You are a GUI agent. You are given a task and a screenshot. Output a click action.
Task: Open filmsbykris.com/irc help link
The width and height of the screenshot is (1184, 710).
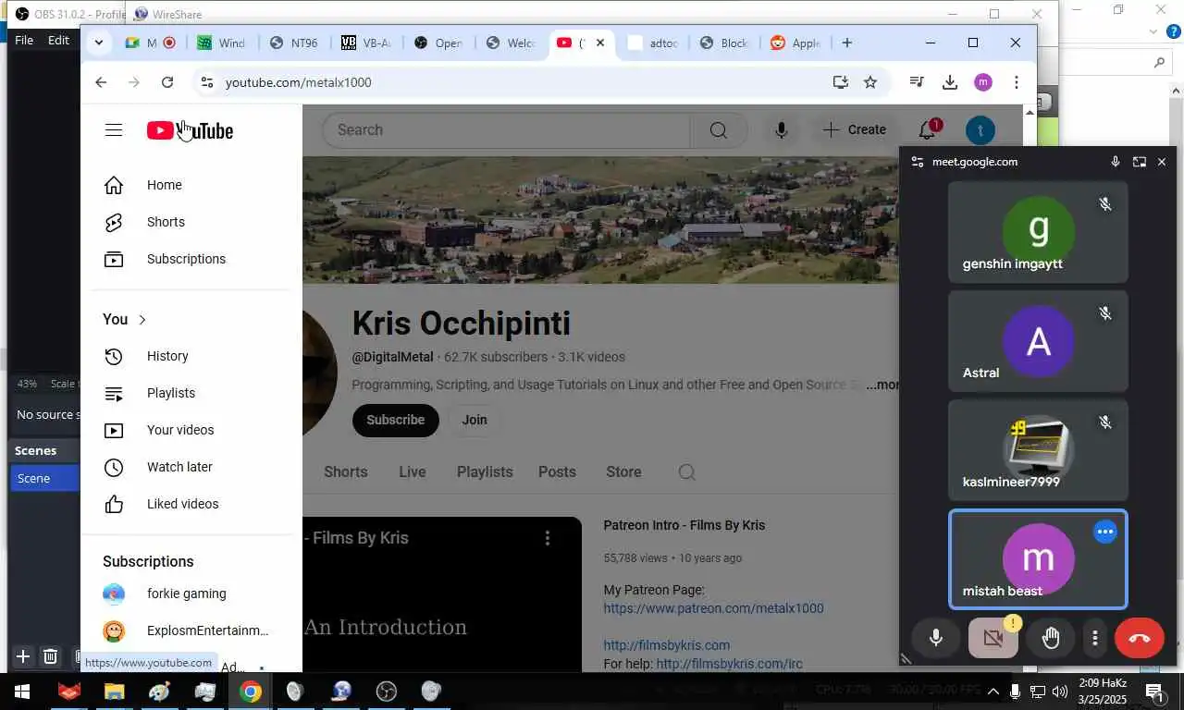729,664
